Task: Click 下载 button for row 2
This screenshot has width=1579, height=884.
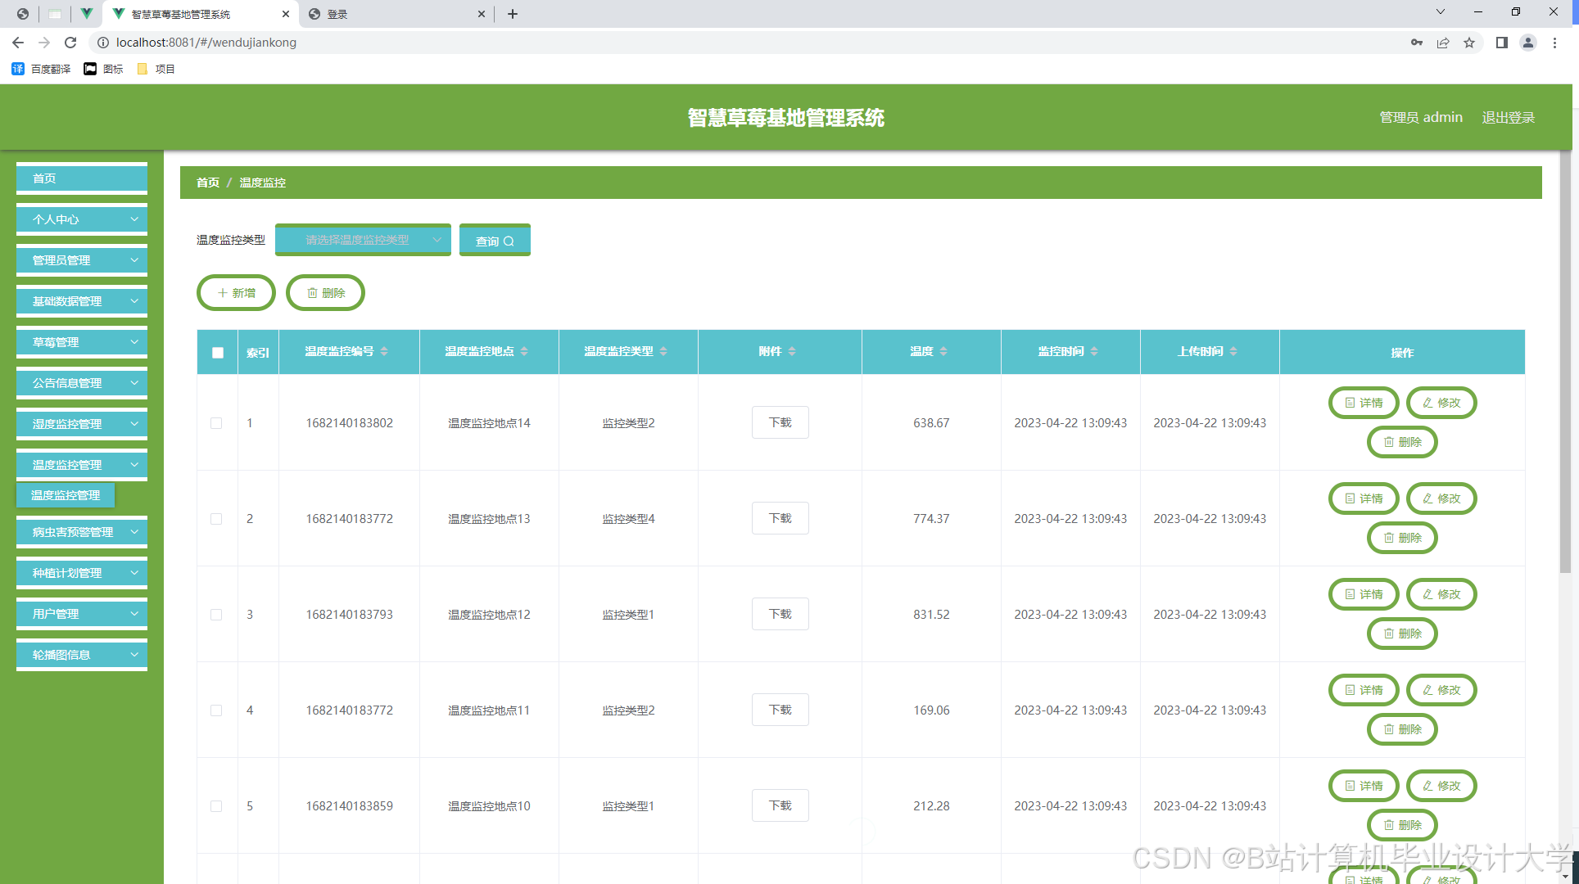Action: point(780,518)
